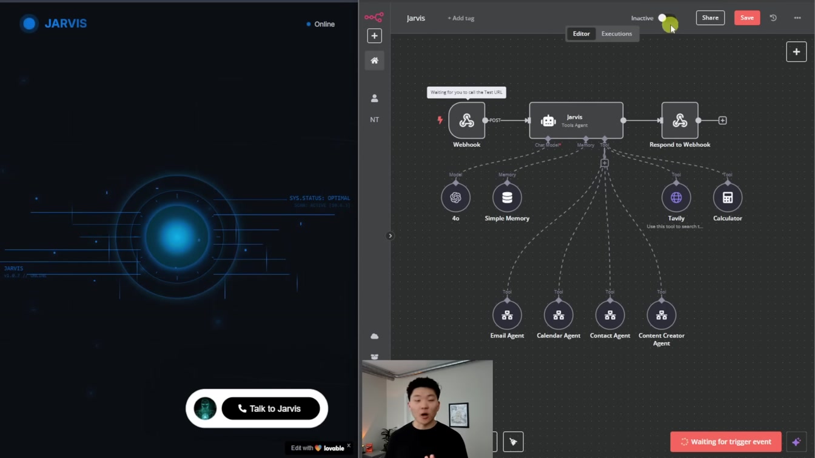Click the pointer tool button on canvas toolbar
The height and width of the screenshot is (458, 815).
pos(513,442)
